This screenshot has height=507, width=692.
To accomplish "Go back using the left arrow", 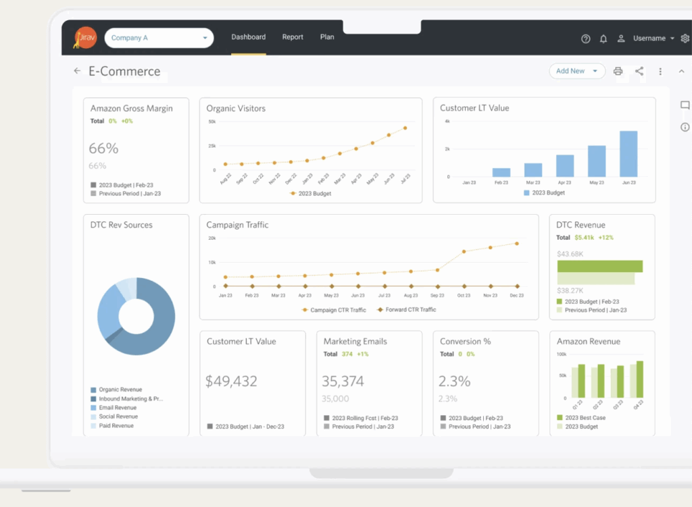I will [77, 71].
